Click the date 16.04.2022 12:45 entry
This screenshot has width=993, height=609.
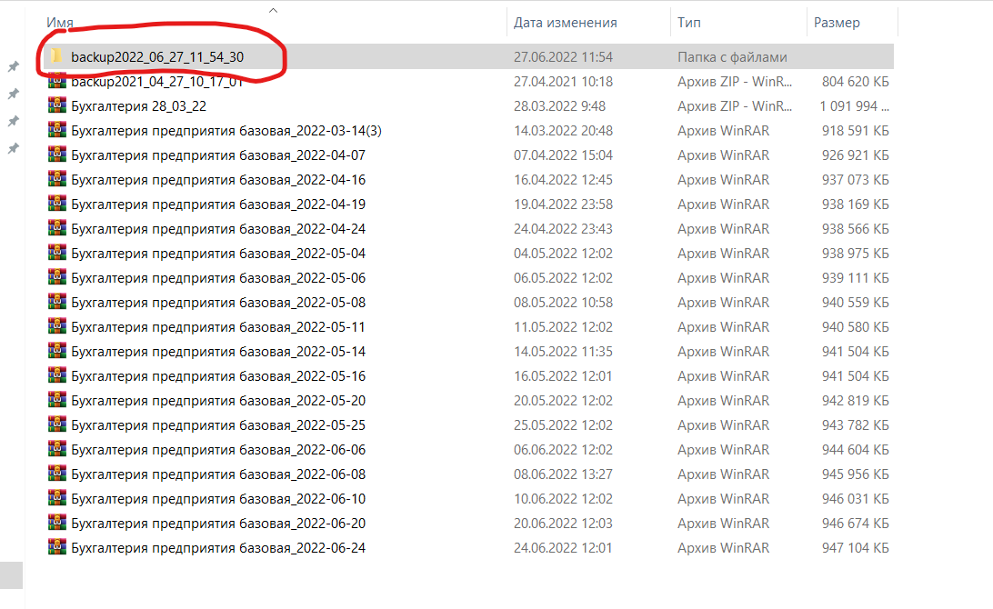[563, 180]
